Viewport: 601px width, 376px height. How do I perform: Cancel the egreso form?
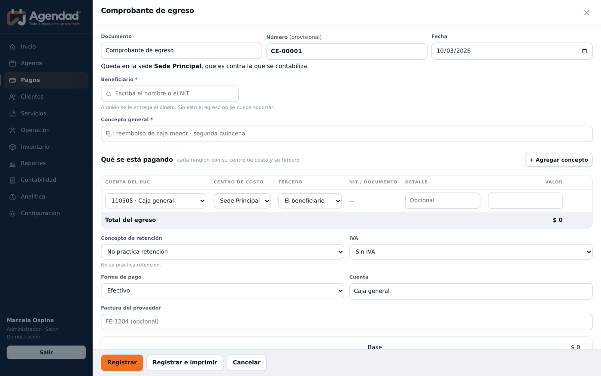click(x=246, y=363)
